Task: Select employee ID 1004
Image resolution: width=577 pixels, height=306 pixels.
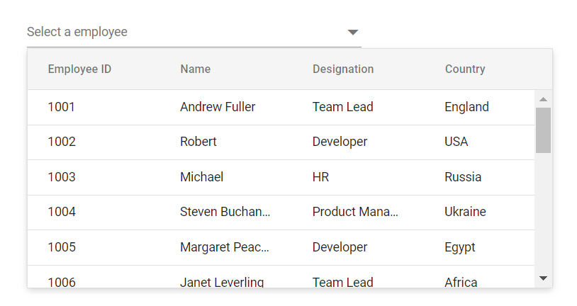Action: (x=62, y=212)
